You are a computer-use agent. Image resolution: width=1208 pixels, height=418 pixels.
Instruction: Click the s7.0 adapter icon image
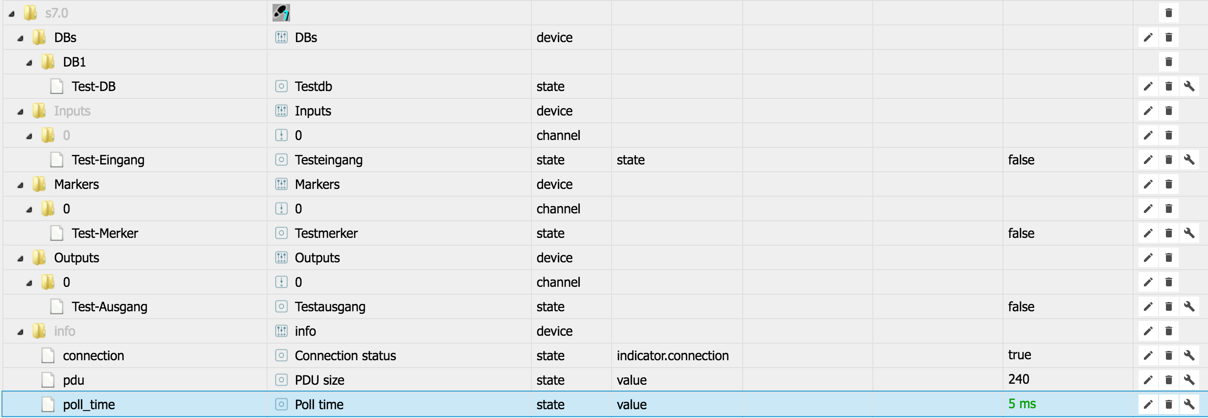(x=281, y=13)
